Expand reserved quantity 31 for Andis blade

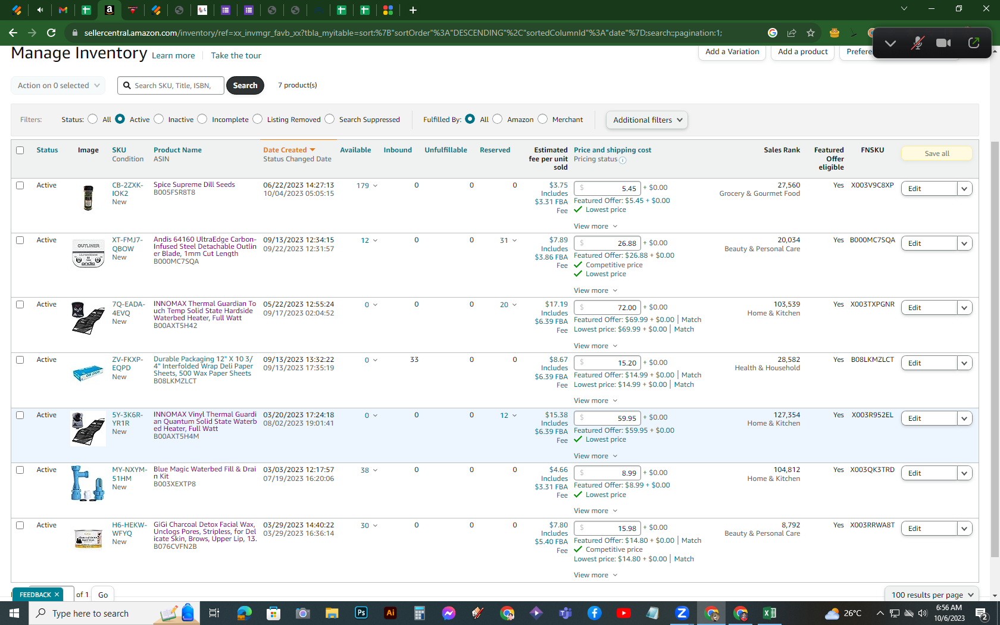point(508,240)
